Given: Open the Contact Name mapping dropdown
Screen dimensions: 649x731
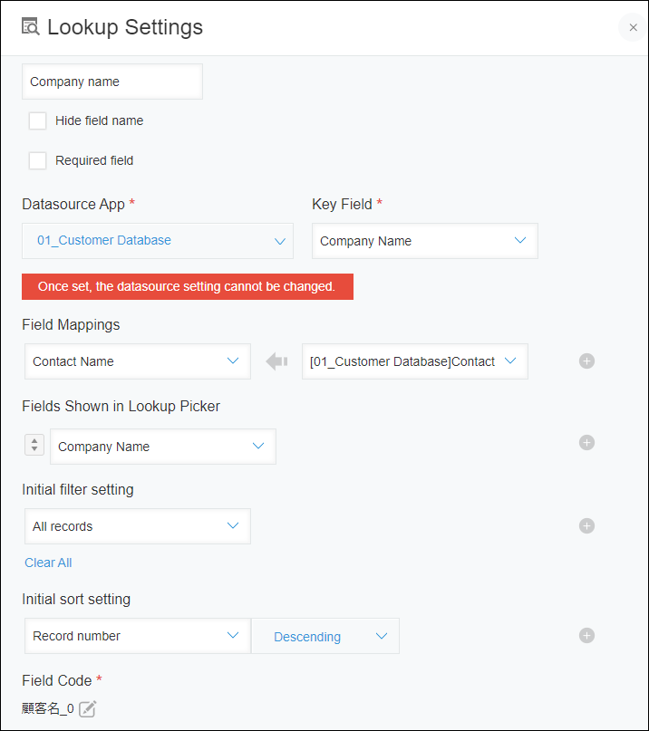Looking at the screenshot, I should (x=137, y=361).
